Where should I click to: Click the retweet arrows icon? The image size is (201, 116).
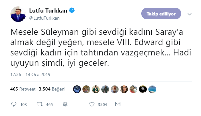pyautogui.click(x=40, y=104)
